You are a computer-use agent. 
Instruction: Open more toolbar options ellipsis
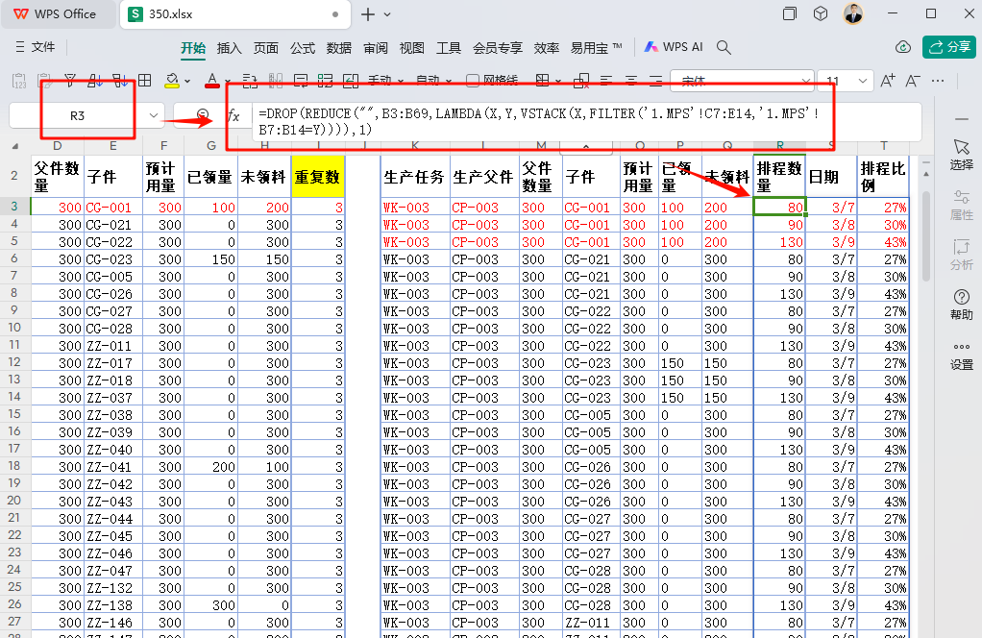tap(938, 81)
